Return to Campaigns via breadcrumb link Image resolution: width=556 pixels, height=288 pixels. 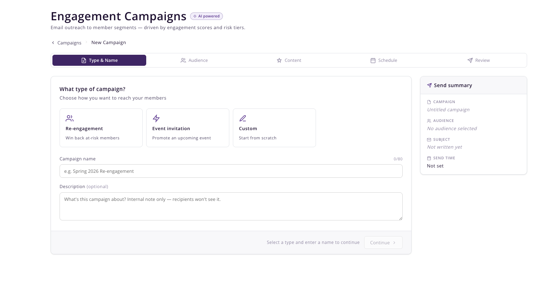coord(69,43)
